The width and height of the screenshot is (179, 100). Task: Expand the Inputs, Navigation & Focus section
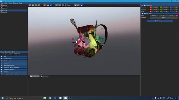tap(14, 74)
